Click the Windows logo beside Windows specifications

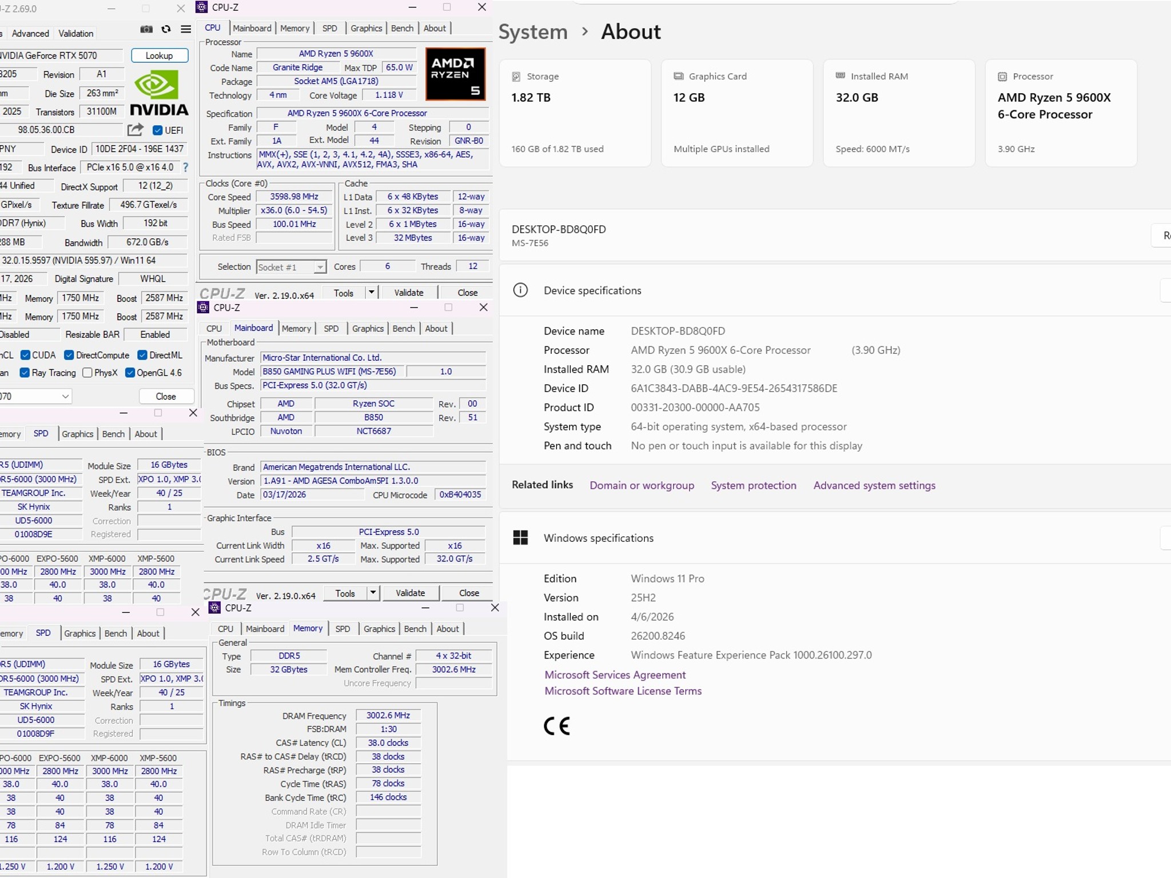[520, 537]
